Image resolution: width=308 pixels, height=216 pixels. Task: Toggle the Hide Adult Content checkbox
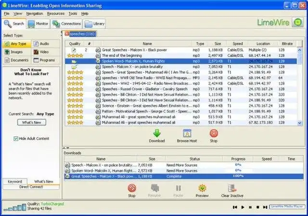pyautogui.click(x=16, y=139)
